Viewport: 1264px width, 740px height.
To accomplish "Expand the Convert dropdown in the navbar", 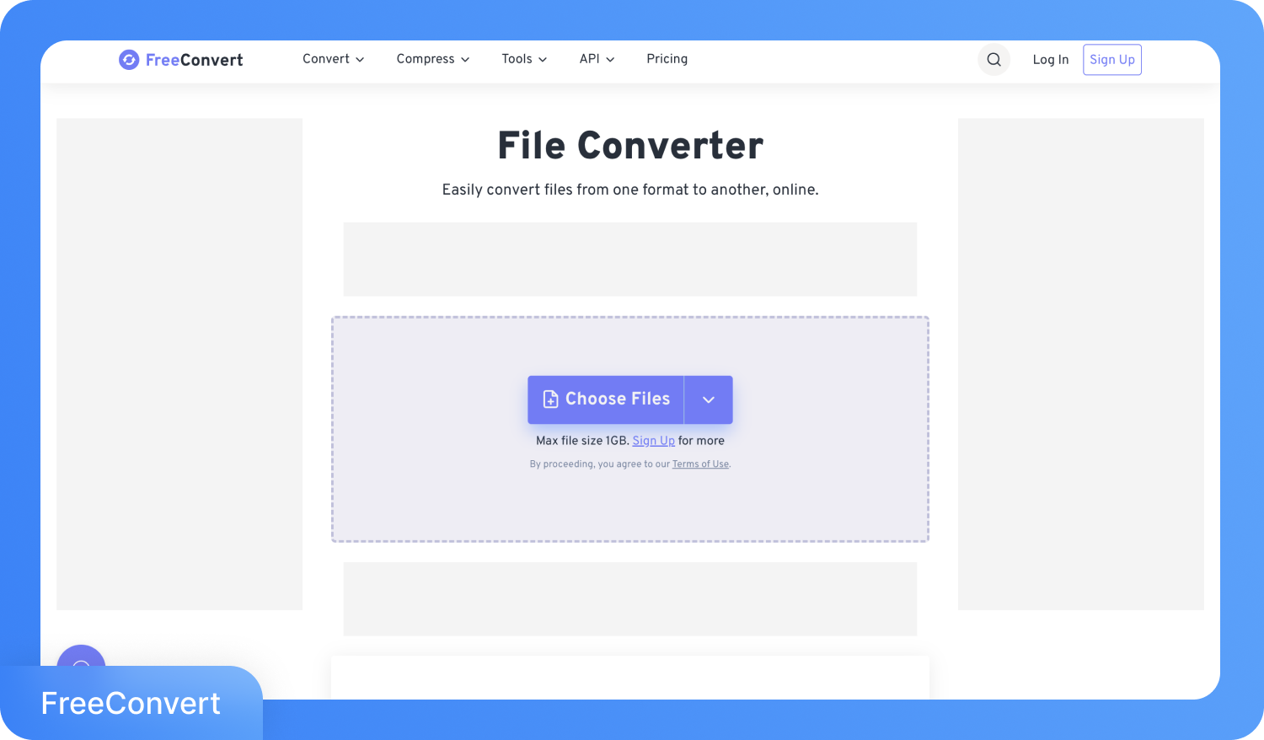I will [333, 59].
